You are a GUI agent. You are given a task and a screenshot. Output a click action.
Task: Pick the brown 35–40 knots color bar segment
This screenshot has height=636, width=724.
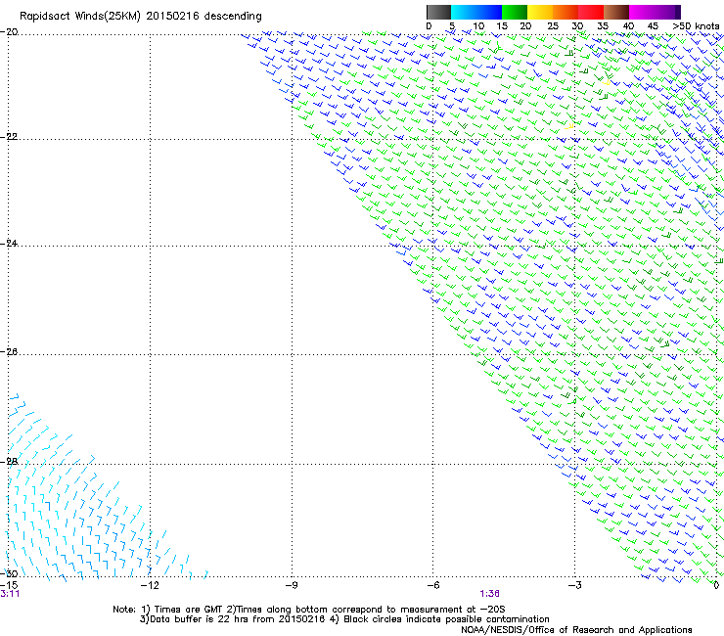[x=616, y=12]
